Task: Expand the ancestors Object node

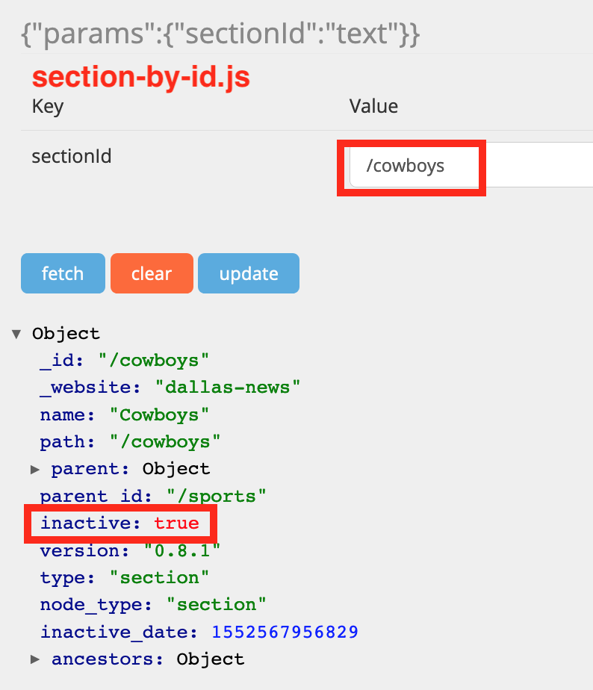Action: point(35,659)
